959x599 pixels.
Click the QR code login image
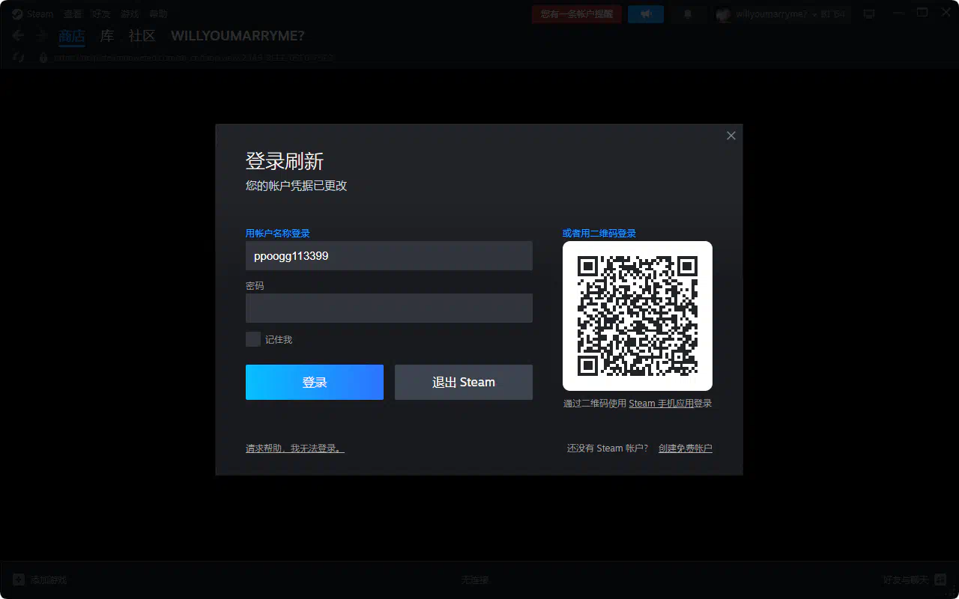pyautogui.click(x=638, y=316)
